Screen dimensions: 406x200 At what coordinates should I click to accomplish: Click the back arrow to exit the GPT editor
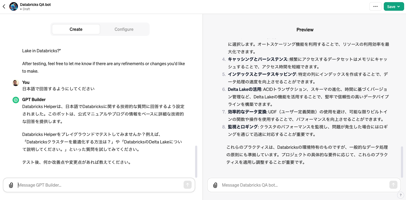(4, 6)
